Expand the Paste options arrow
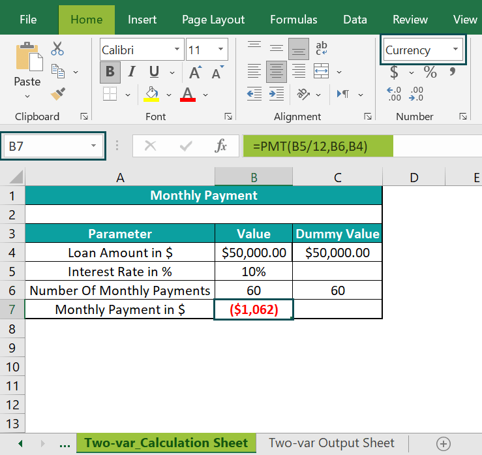The height and width of the screenshot is (455, 482). (x=27, y=97)
